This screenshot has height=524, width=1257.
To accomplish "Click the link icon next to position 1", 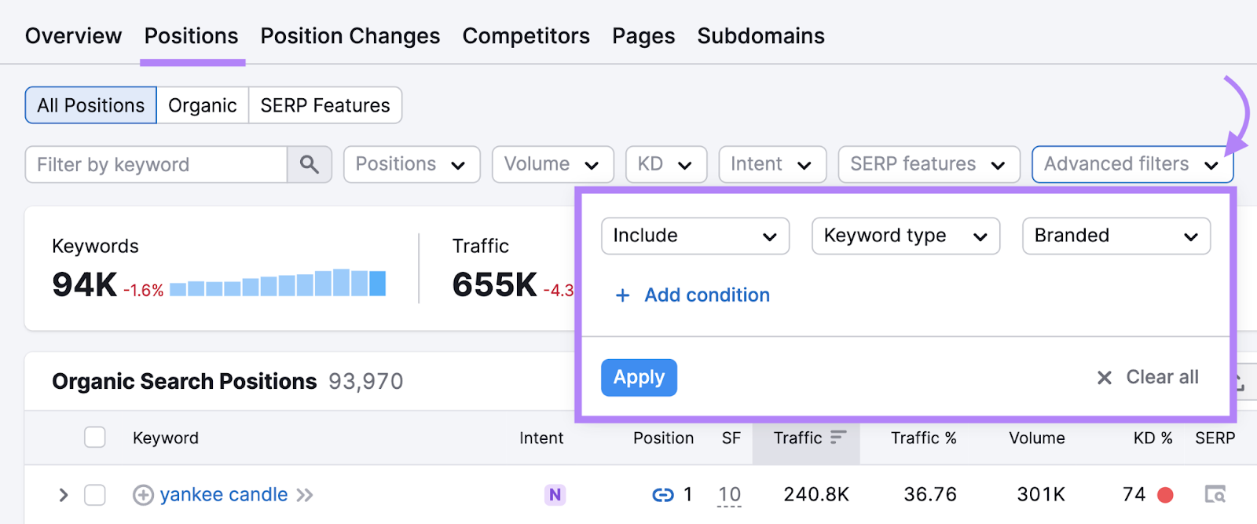I will (662, 495).
